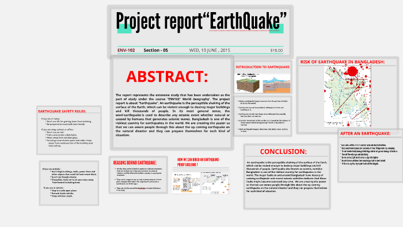This screenshot has width=403, height=227.
Task: Open the Bangladesh seismic risk map
Action: click(x=348, y=96)
